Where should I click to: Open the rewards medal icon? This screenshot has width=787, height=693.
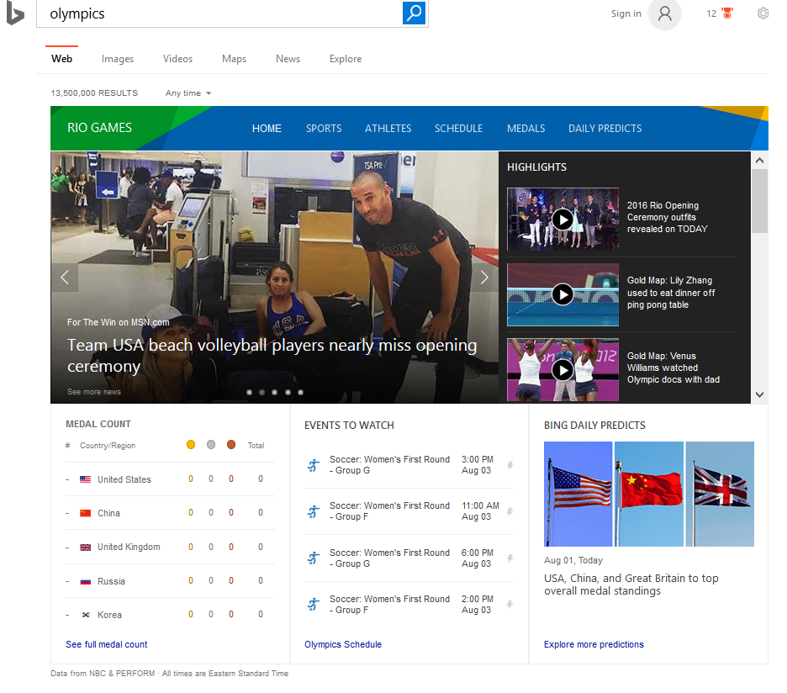click(x=726, y=13)
